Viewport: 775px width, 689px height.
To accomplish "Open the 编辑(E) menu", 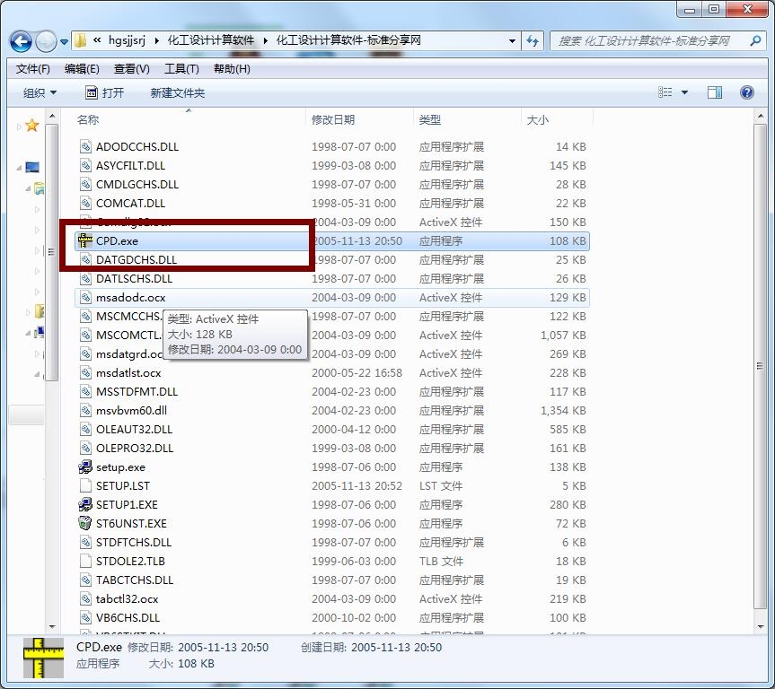I will click(82, 69).
